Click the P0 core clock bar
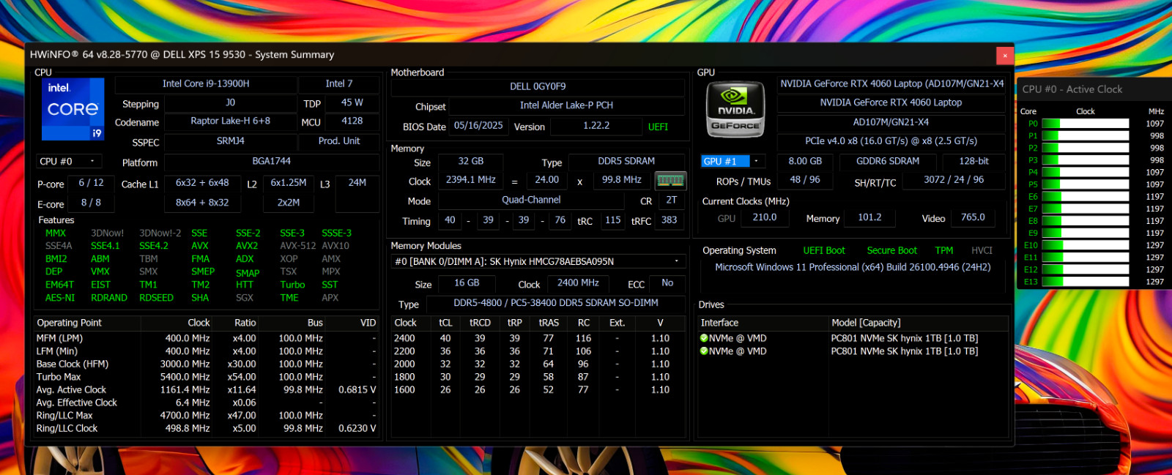This screenshot has width=1172, height=475. coord(1086,124)
